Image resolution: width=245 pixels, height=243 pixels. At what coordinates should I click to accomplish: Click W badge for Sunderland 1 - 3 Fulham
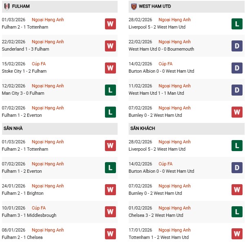point(110,46)
